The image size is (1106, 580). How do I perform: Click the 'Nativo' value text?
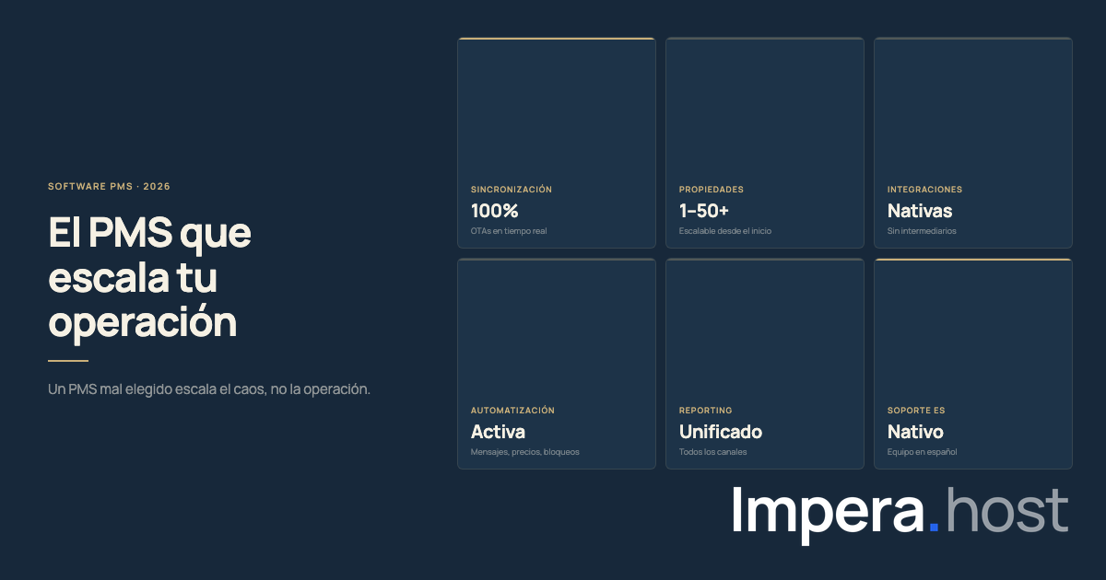(915, 432)
